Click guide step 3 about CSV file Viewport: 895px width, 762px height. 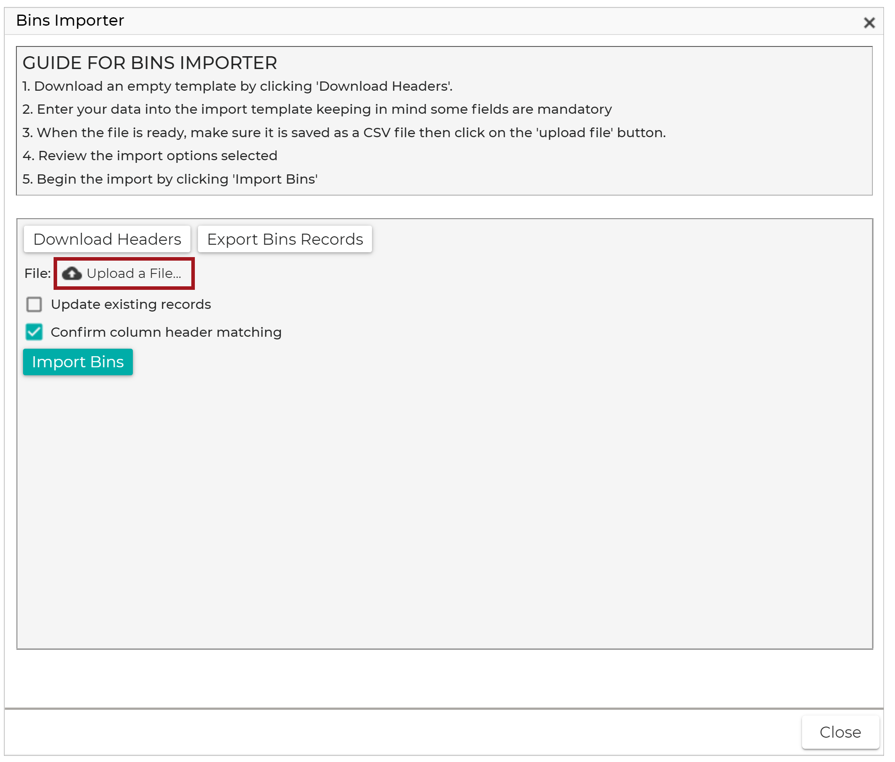[344, 133]
